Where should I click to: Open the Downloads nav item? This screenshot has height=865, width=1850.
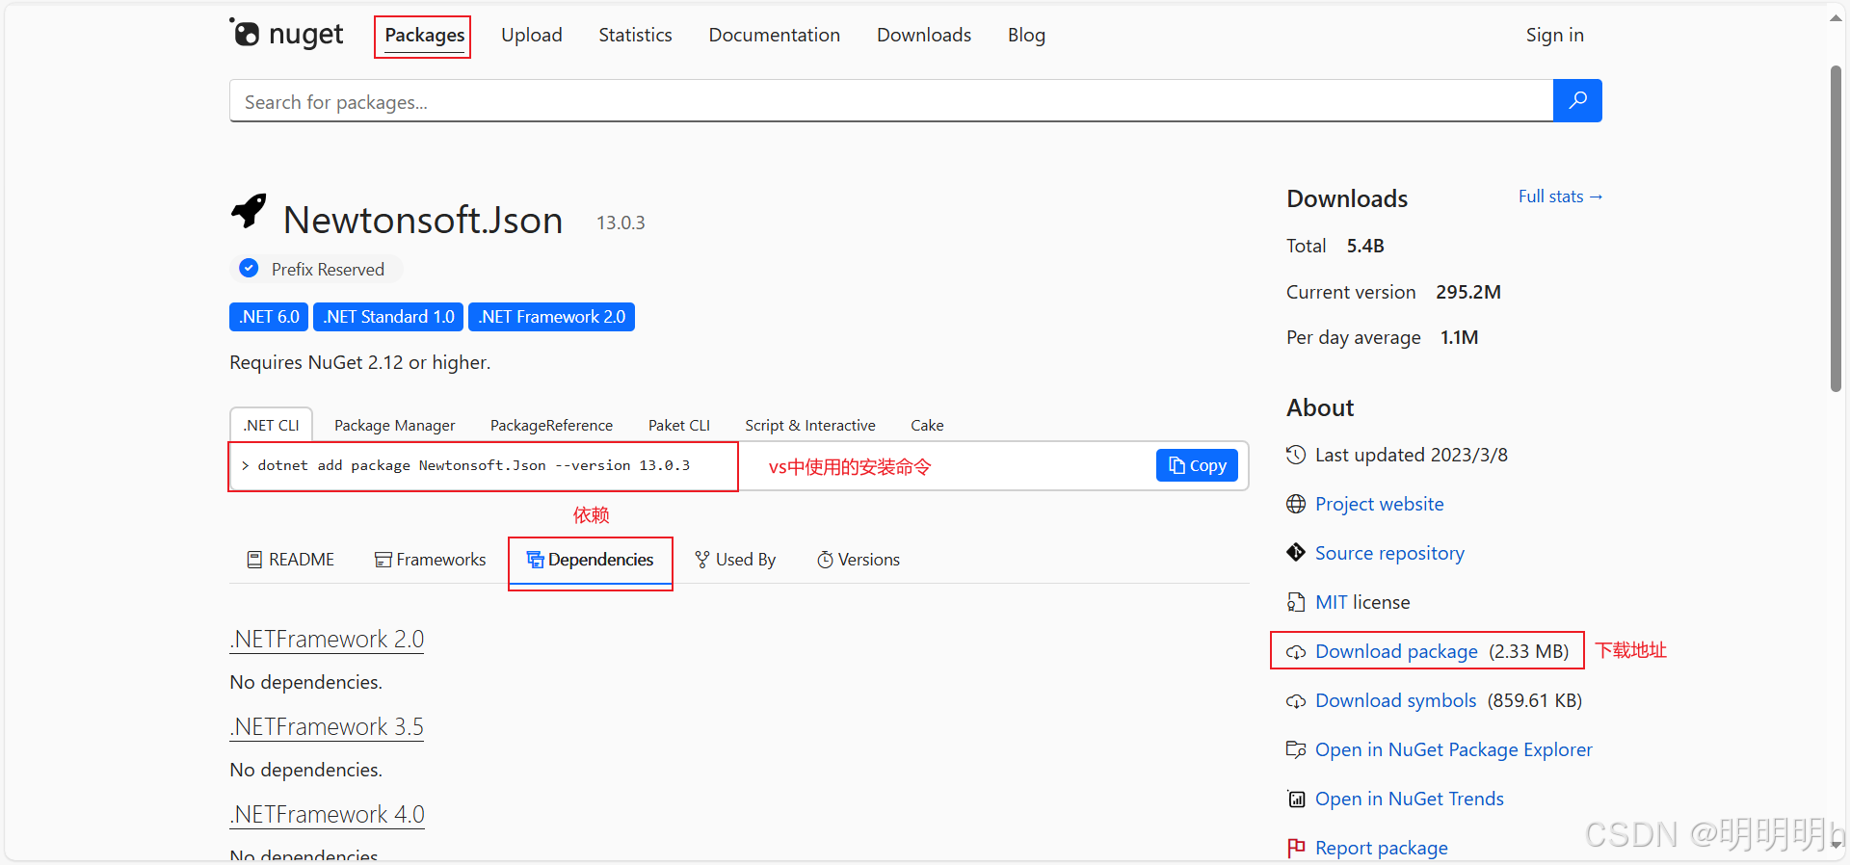(x=923, y=35)
